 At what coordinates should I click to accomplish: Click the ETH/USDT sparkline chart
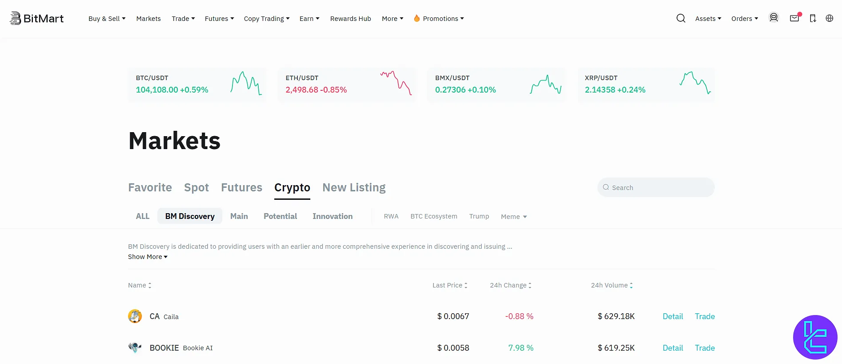[396, 83]
